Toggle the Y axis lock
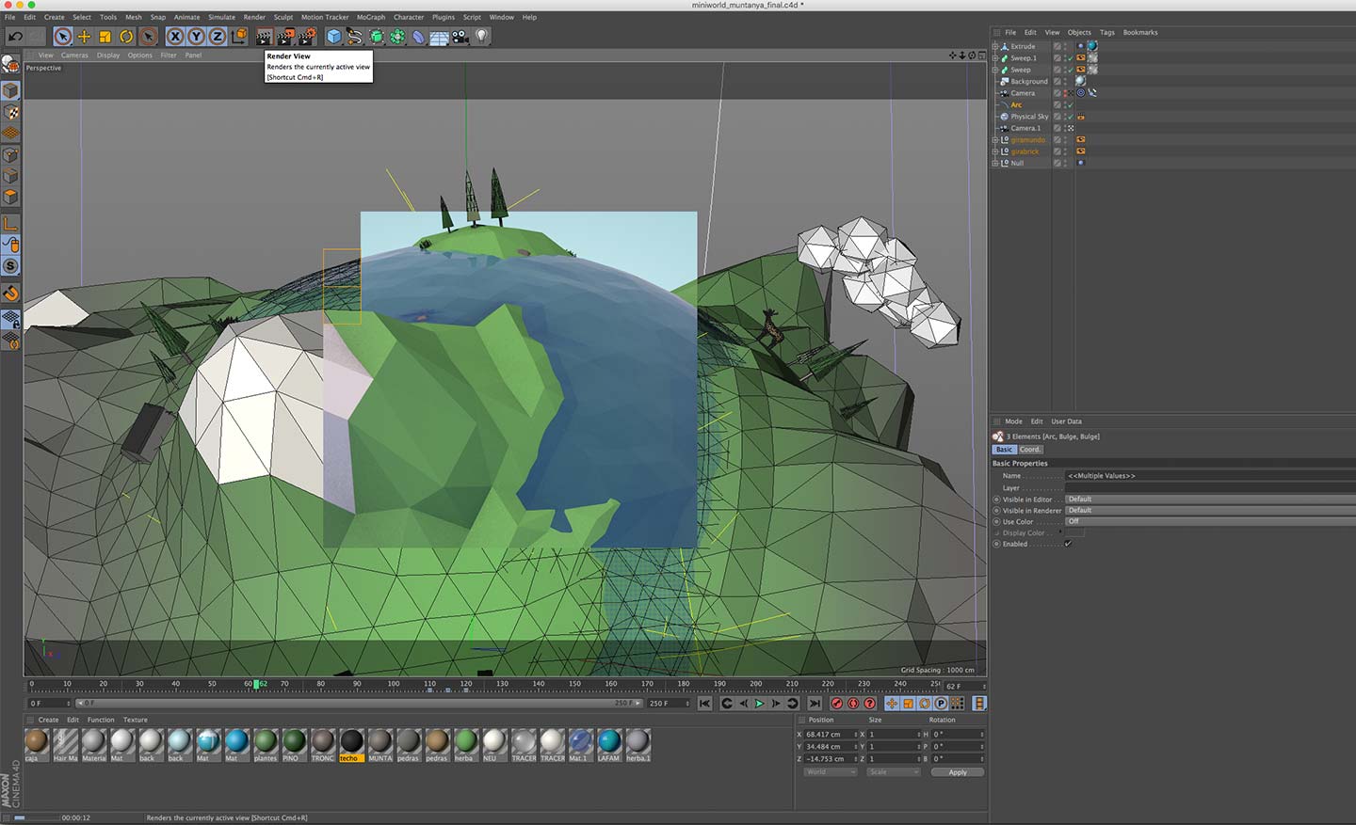Screen dimensions: 1356x825 tap(196, 37)
